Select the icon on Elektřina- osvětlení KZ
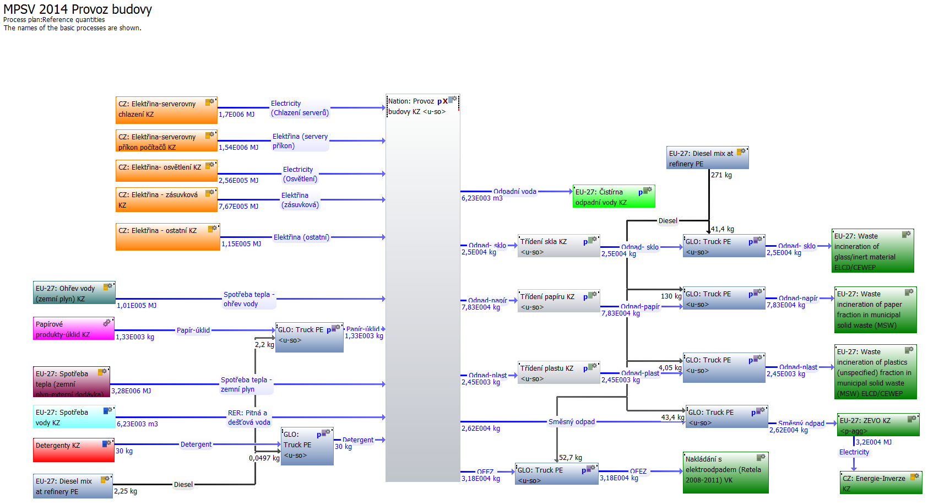928x504 pixels. pos(210,165)
